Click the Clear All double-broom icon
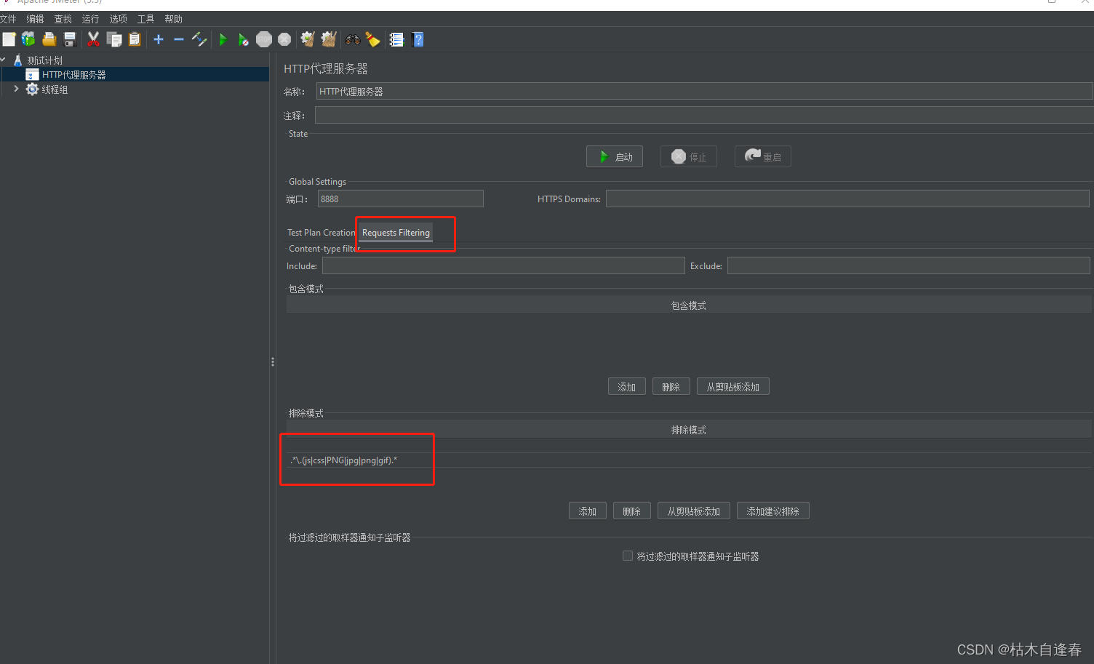This screenshot has height=664, width=1094. click(329, 39)
